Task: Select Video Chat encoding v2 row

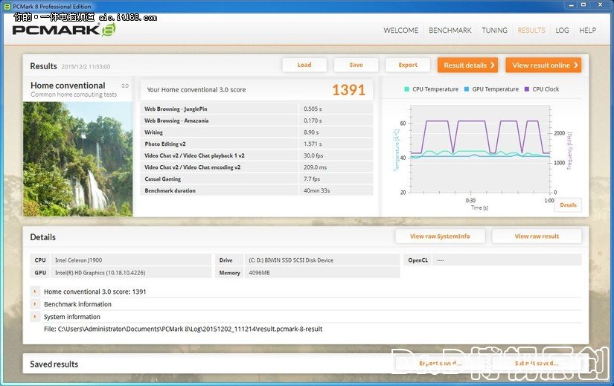Action: click(257, 167)
